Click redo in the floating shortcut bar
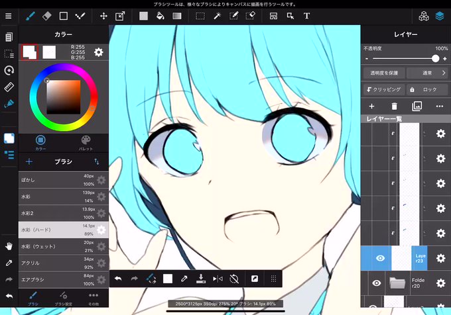Viewport: 451px width, 315px height. 135,279
